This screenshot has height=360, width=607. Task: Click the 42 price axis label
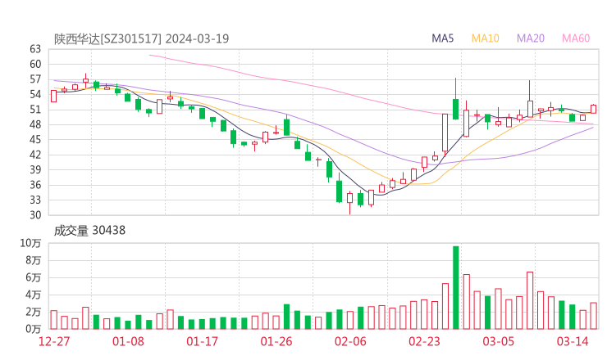[35, 155]
